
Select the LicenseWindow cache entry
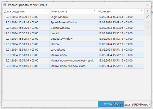(x=73, y=28)
